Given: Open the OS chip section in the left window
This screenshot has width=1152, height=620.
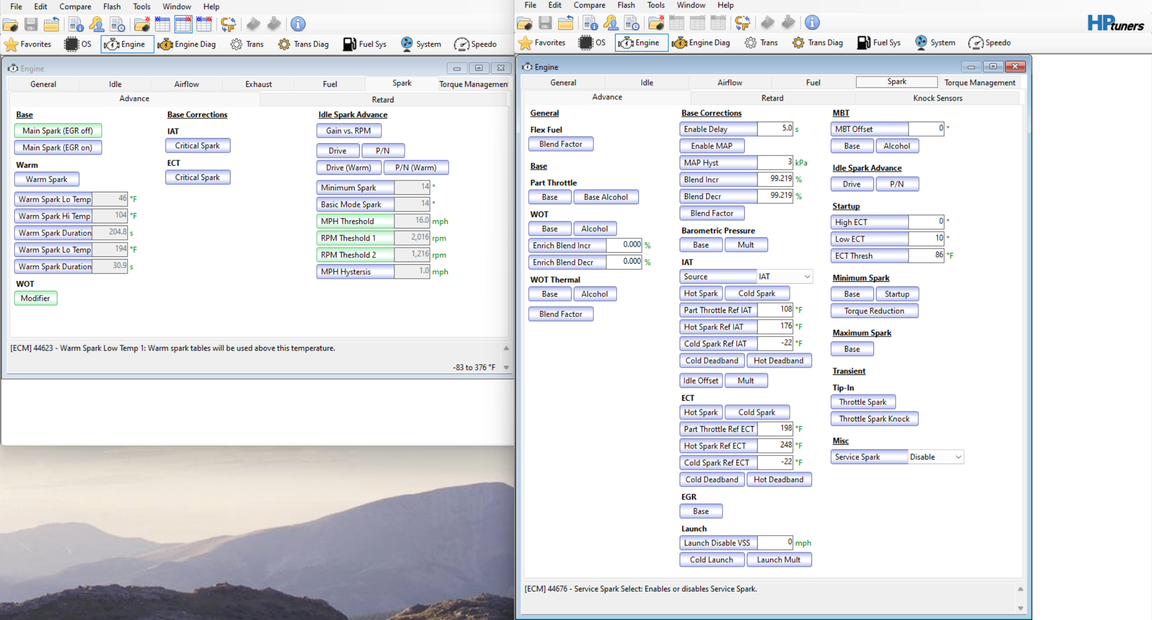Looking at the screenshot, I should pos(78,44).
